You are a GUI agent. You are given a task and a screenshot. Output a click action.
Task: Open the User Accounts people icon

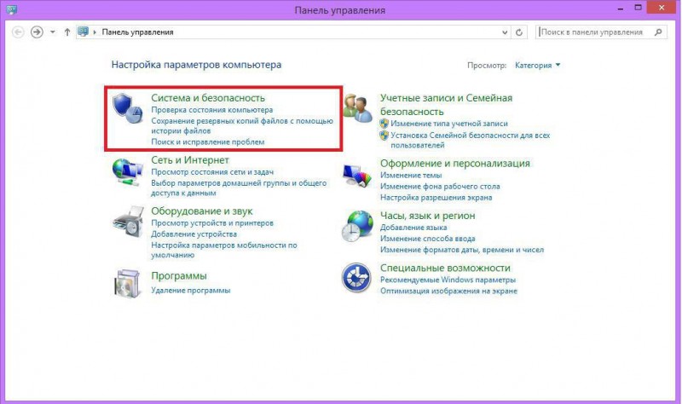tap(357, 108)
